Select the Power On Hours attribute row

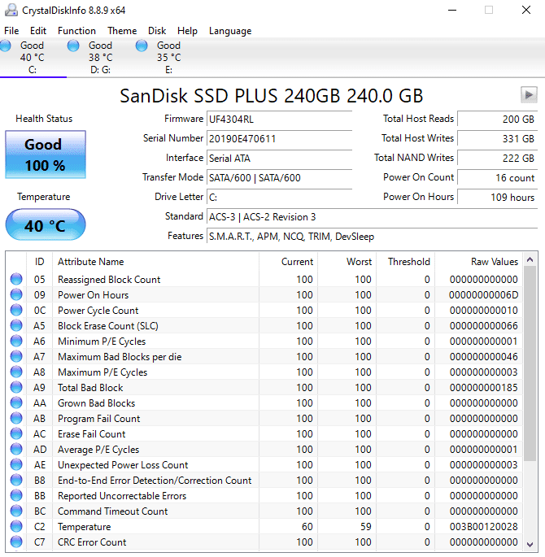pos(93,295)
